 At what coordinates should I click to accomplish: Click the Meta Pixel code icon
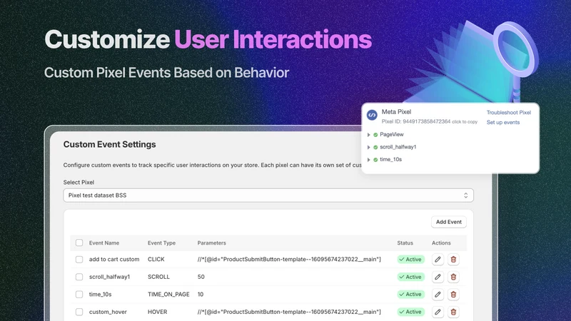pyautogui.click(x=372, y=115)
